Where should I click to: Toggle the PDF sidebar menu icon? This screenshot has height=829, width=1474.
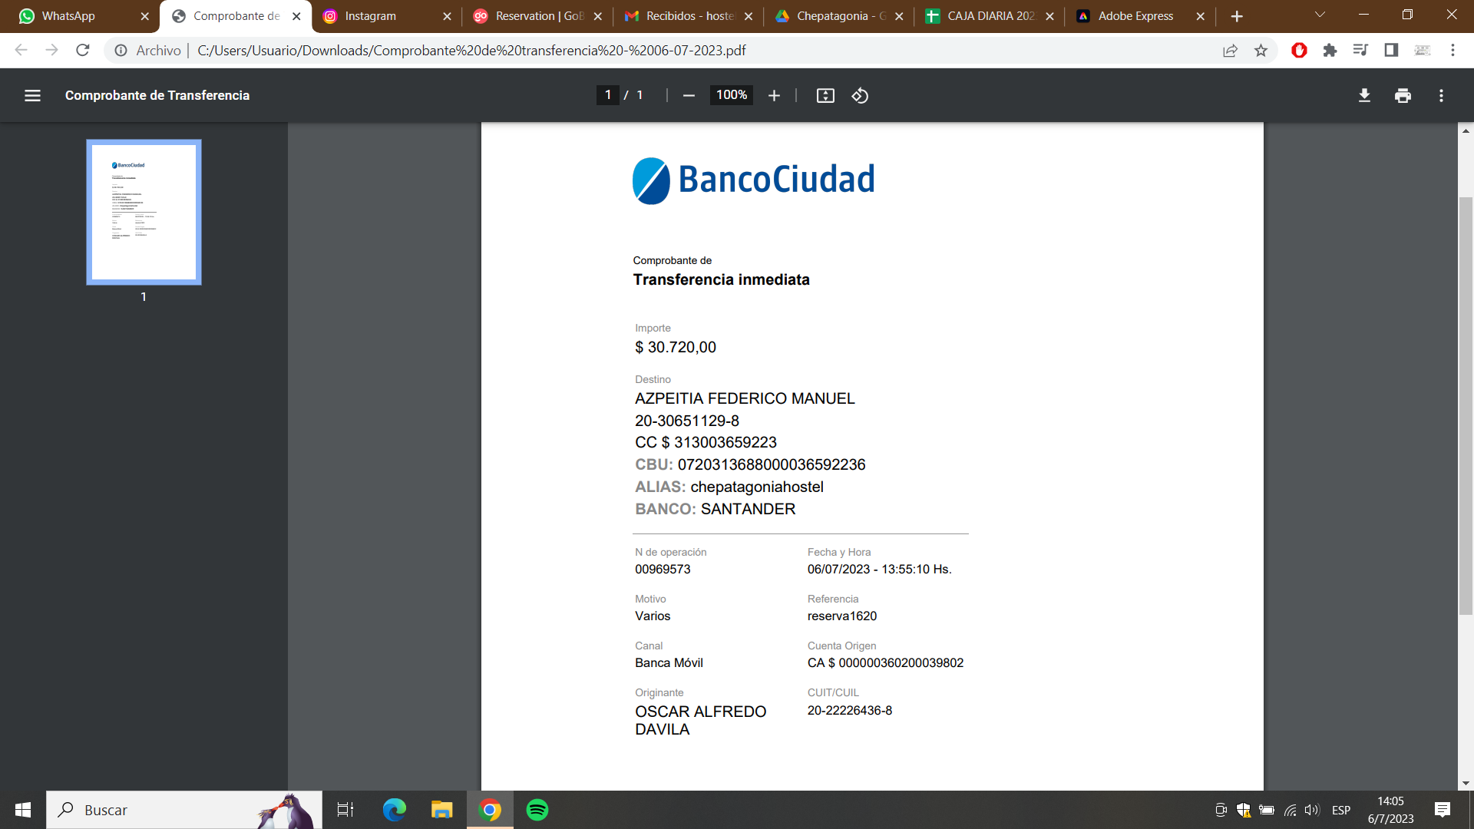tap(32, 95)
